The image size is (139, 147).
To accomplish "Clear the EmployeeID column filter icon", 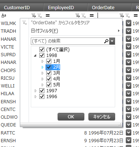I will pyautogui.click(x=84, y=15).
